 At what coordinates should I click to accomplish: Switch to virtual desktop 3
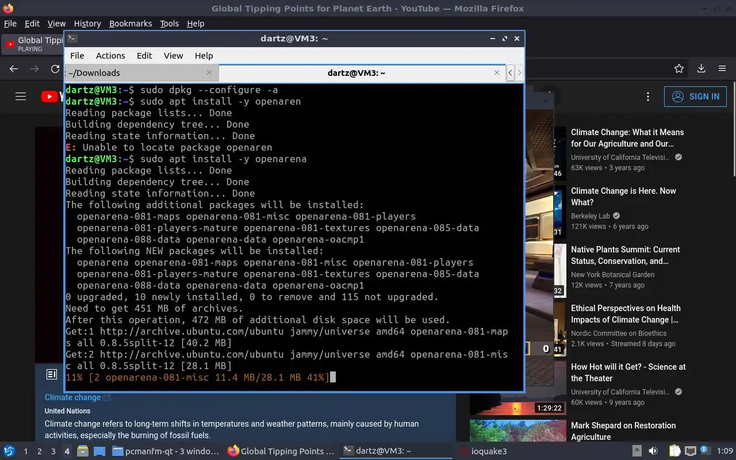53,451
